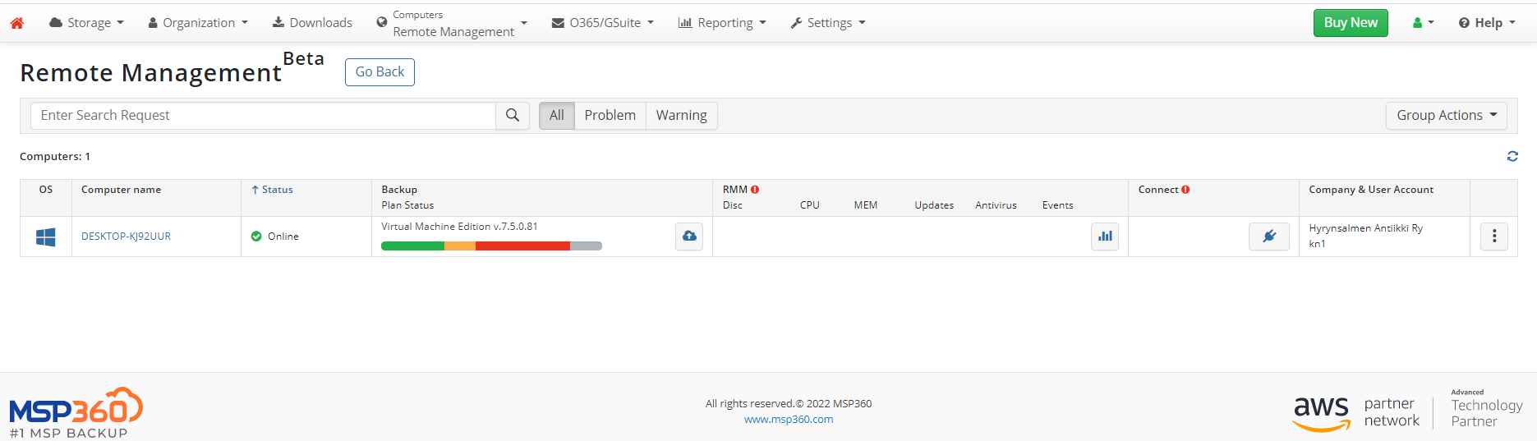1537x441 pixels.
Task: Click the AWS partner network logo
Action: coord(1356,412)
